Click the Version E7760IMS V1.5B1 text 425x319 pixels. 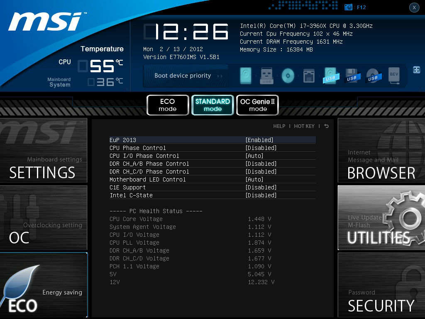pos(181,57)
